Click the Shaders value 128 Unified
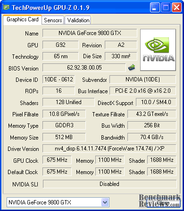This screenshot has width=184, height=211. (x=68, y=102)
